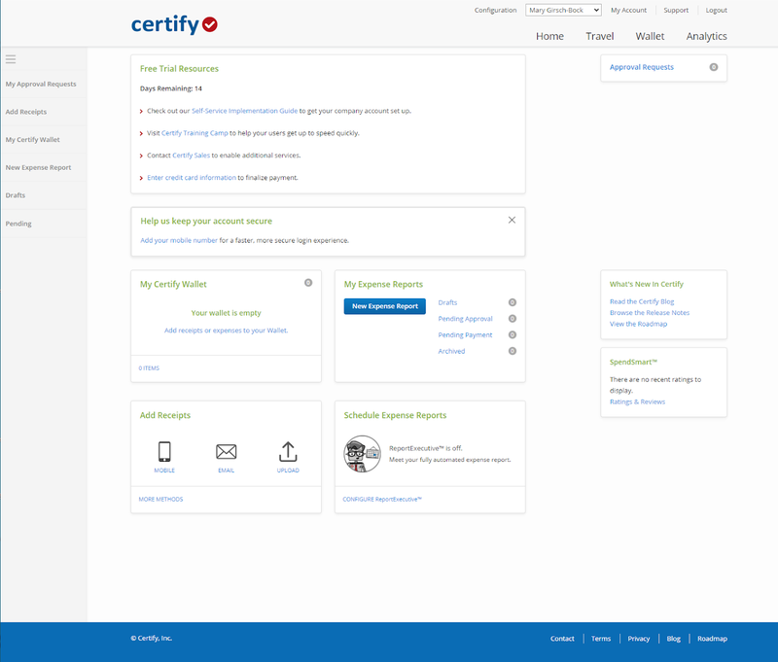Open the Drafts expense reports link
This screenshot has width=778, height=662.
point(447,302)
